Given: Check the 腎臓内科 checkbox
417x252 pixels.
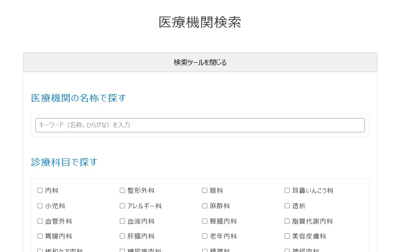Looking at the screenshot, I should click(x=205, y=221).
